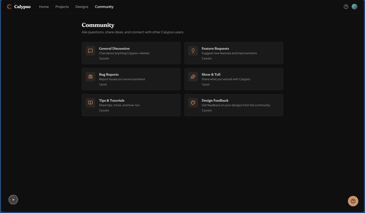Viewport: 365px width, 213px height.
Task: Select the Community nav item
Action: pyautogui.click(x=104, y=7)
